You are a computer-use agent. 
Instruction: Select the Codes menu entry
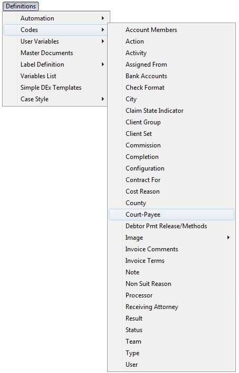tap(56, 30)
